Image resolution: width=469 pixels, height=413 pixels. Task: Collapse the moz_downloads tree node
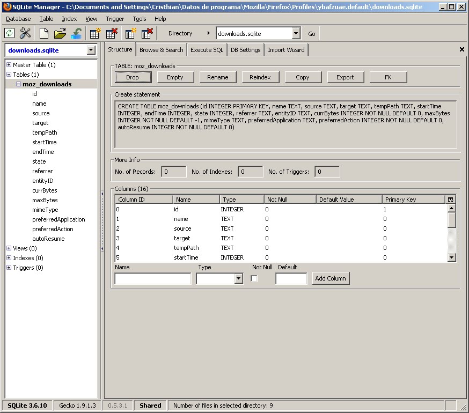[x=19, y=84]
